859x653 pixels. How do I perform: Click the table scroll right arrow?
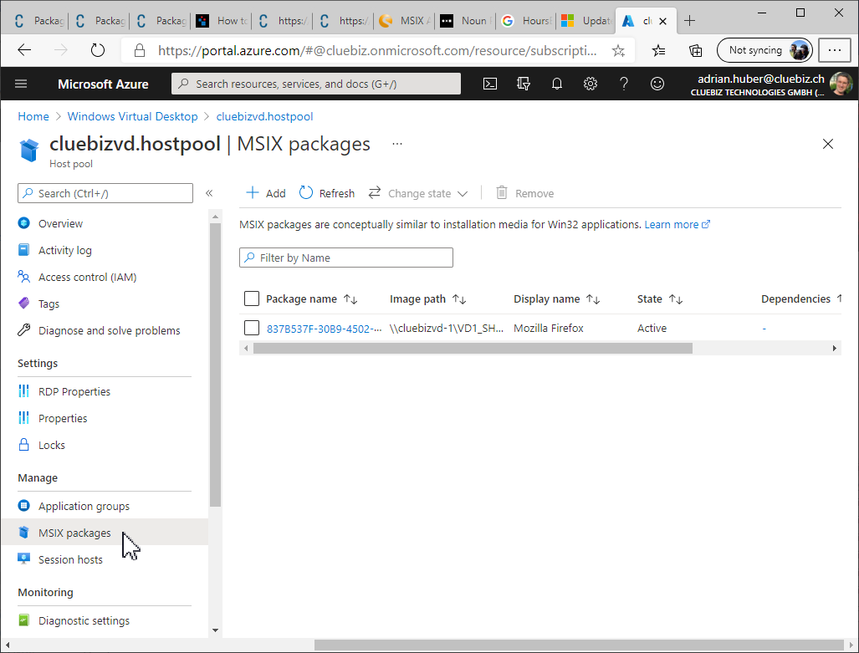835,349
